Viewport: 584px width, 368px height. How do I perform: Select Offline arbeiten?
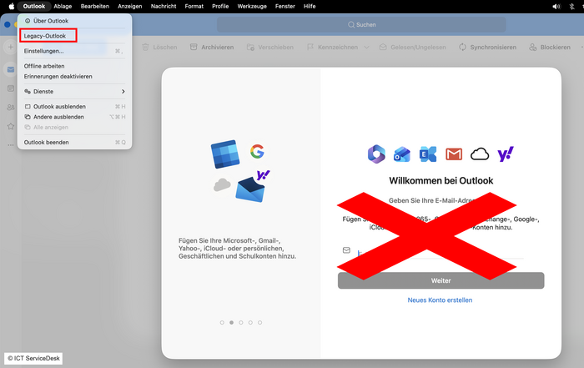(x=74, y=66)
